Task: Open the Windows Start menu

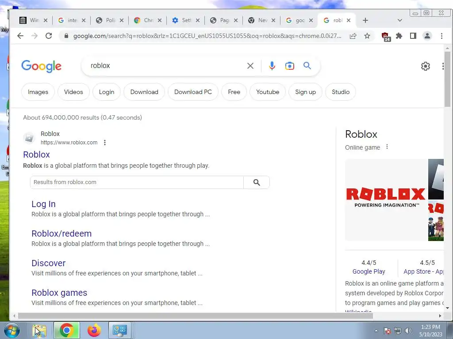Action: click(x=12, y=330)
